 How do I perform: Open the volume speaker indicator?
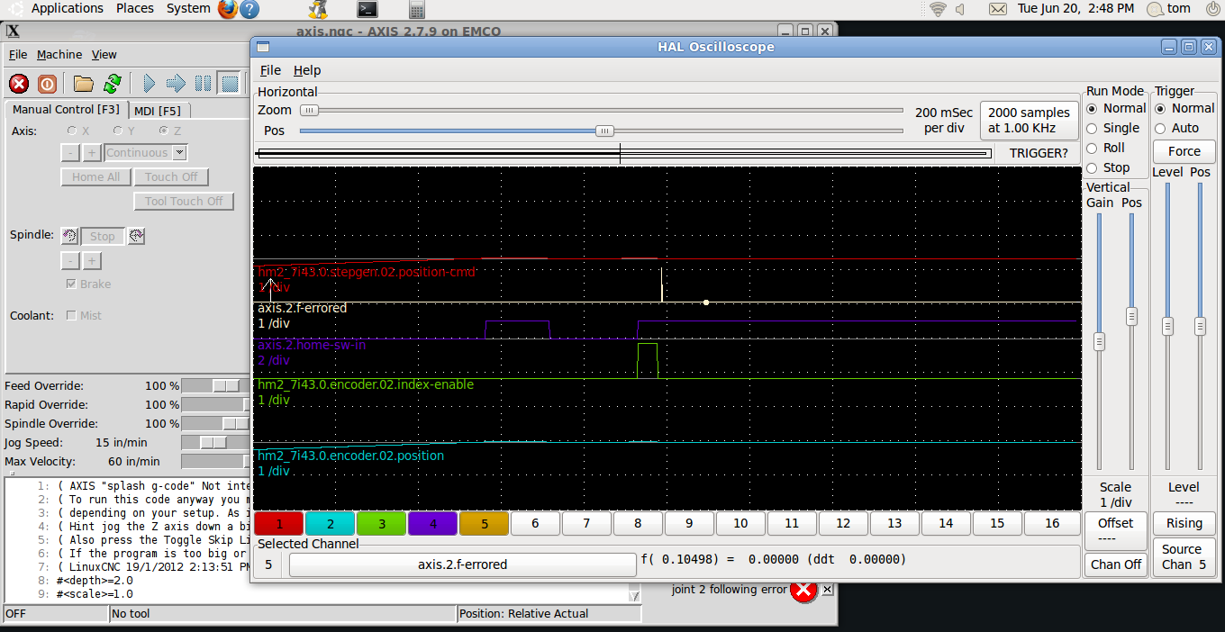pos(960,9)
